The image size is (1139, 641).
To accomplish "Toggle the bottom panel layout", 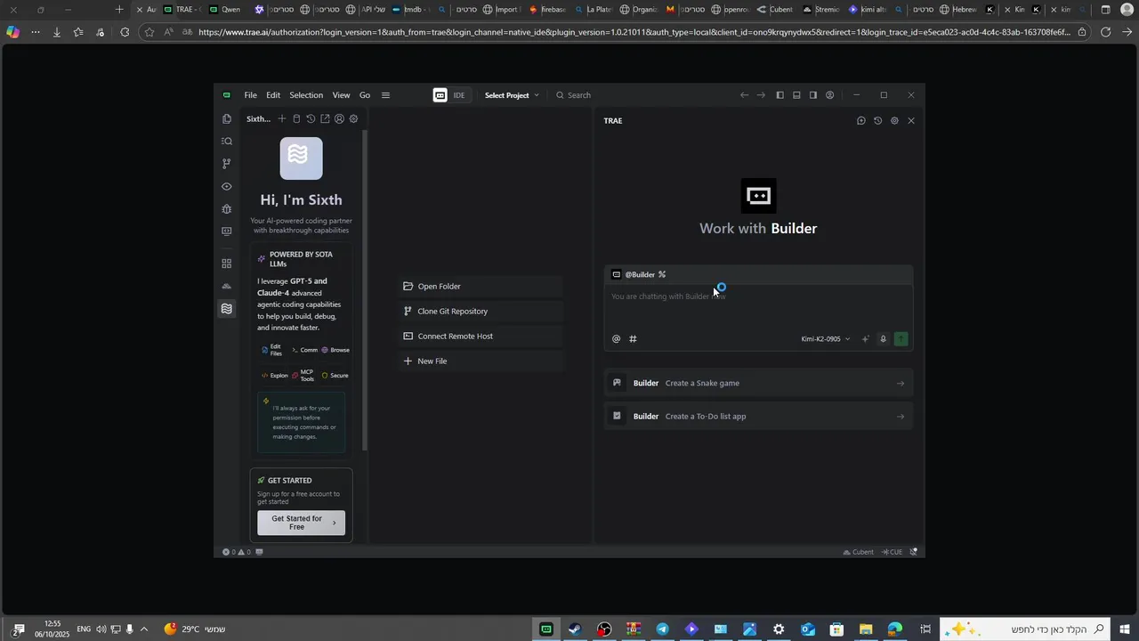I will pyautogui.click(x=796, y=95).
